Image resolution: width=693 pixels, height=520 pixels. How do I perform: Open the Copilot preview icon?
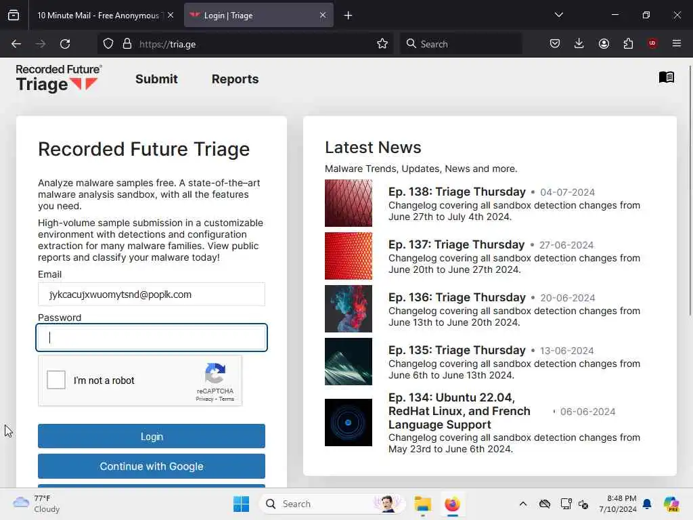pyautogui.click(x=671, y=504)
